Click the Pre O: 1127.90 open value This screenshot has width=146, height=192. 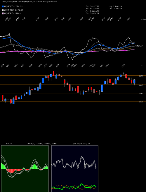pos(92,6)
